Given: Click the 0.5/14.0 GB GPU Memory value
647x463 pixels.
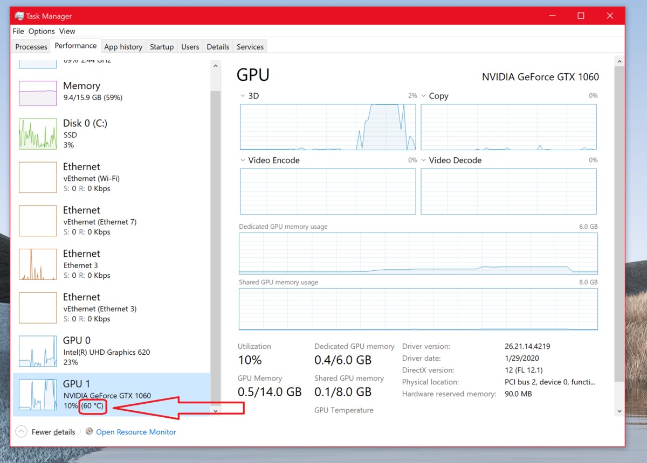Looking at the screenshot, I should click(x=270, y=391).
